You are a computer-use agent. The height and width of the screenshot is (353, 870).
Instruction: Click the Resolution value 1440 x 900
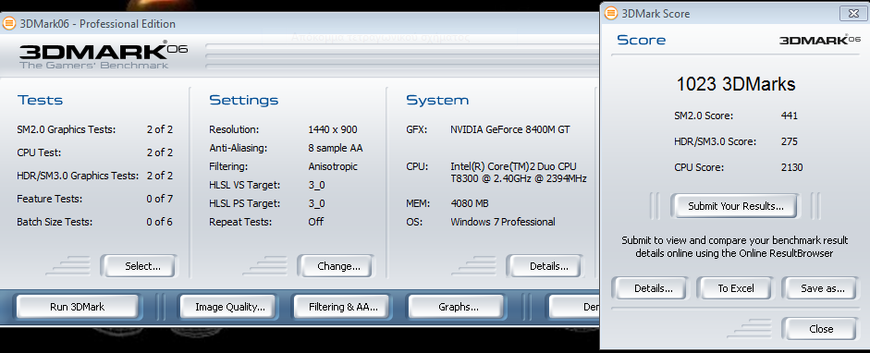pos(332,129)
